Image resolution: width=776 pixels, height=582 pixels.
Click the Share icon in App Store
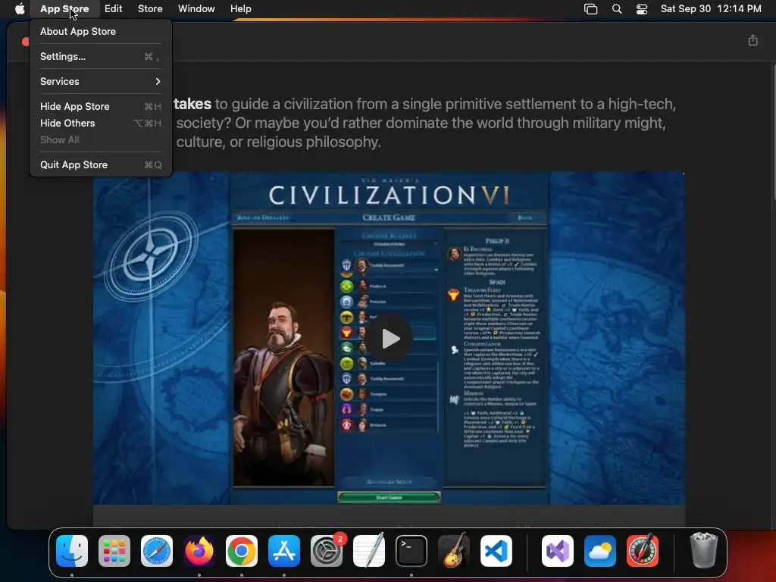(x=753, y=40)
